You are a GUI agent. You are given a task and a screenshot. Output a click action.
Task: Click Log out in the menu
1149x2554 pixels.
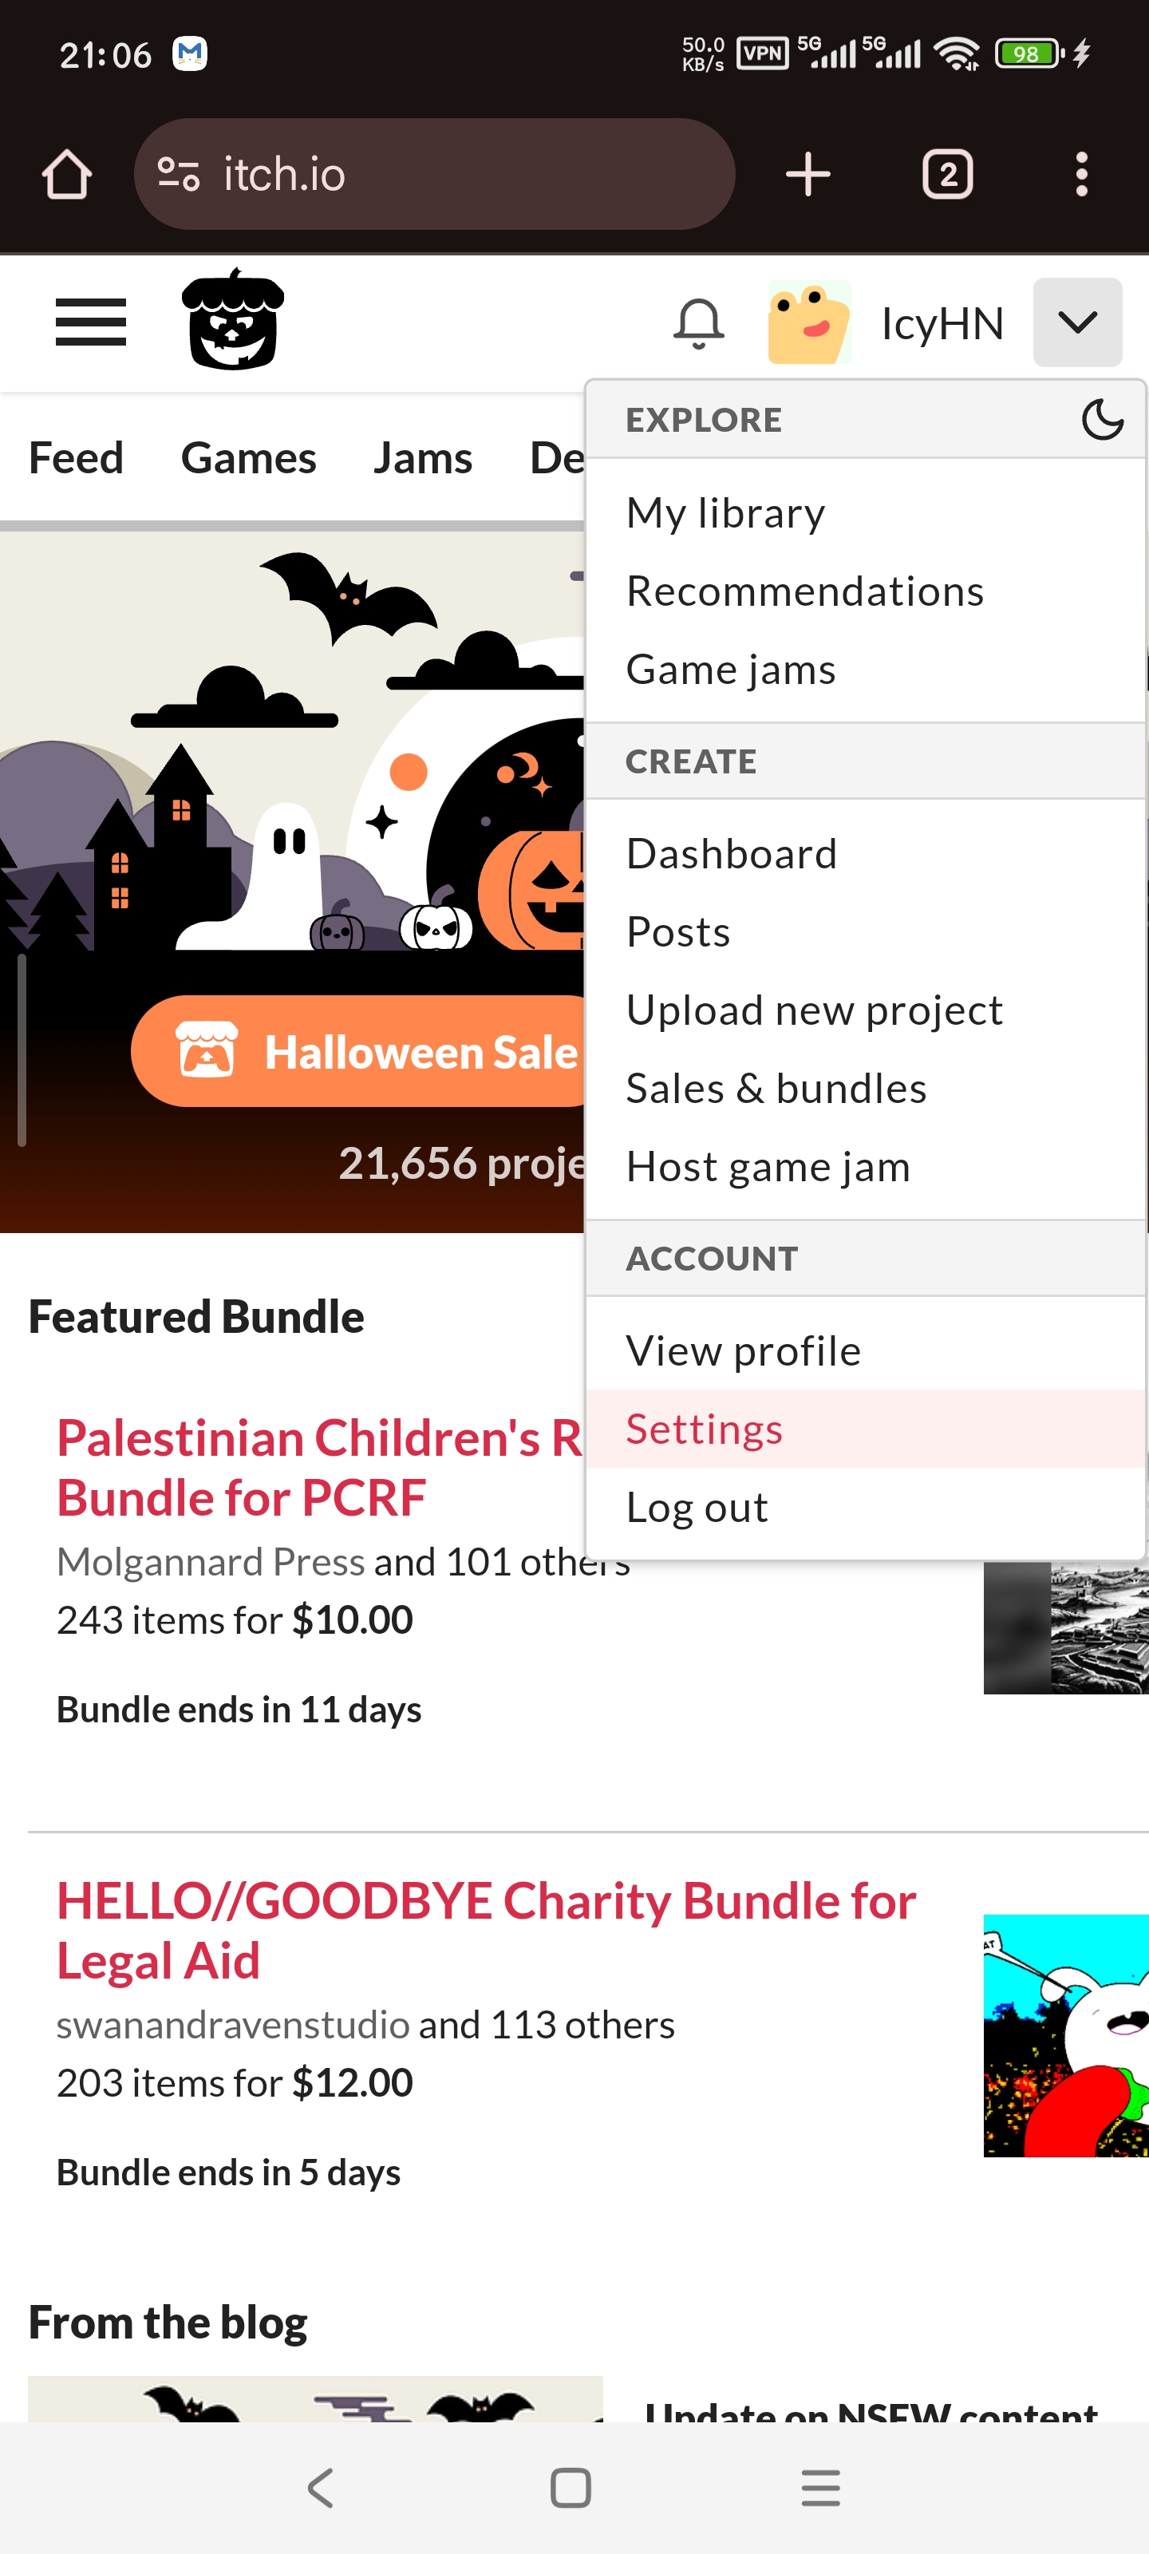[x=697, y=1507]
